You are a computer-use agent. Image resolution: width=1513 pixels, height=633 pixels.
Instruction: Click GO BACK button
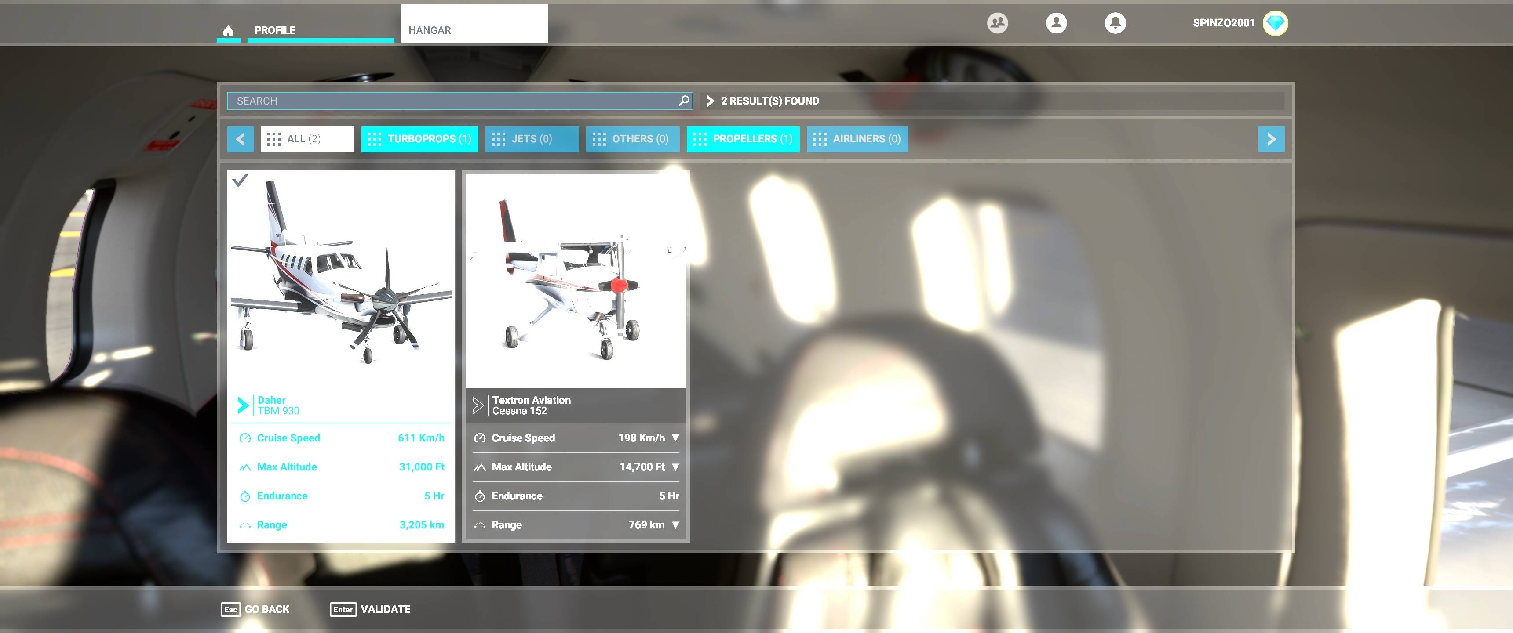click(255, 609)
